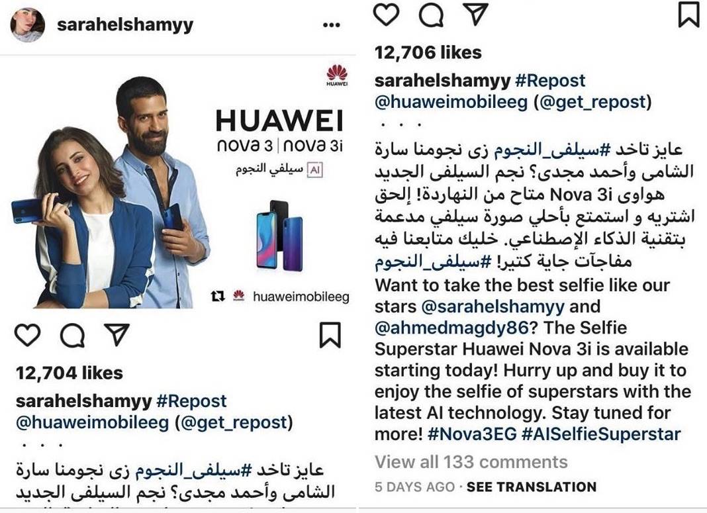The height and width of the screenshot is (513, 707).
Task: Tap the send icon above 12,706 likes
Action: 476,14
